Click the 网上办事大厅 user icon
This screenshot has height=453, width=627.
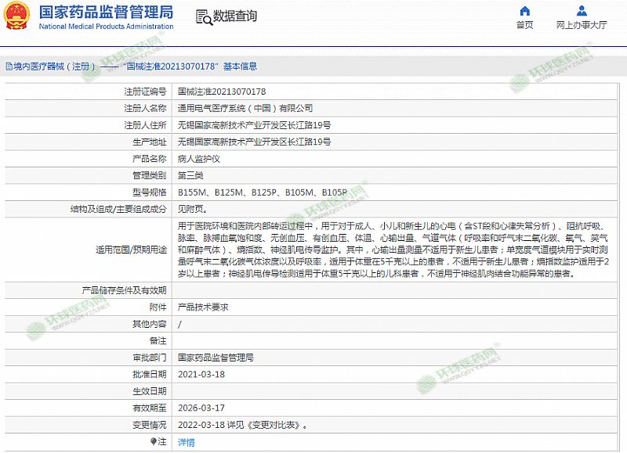click(x=582, y=11)
